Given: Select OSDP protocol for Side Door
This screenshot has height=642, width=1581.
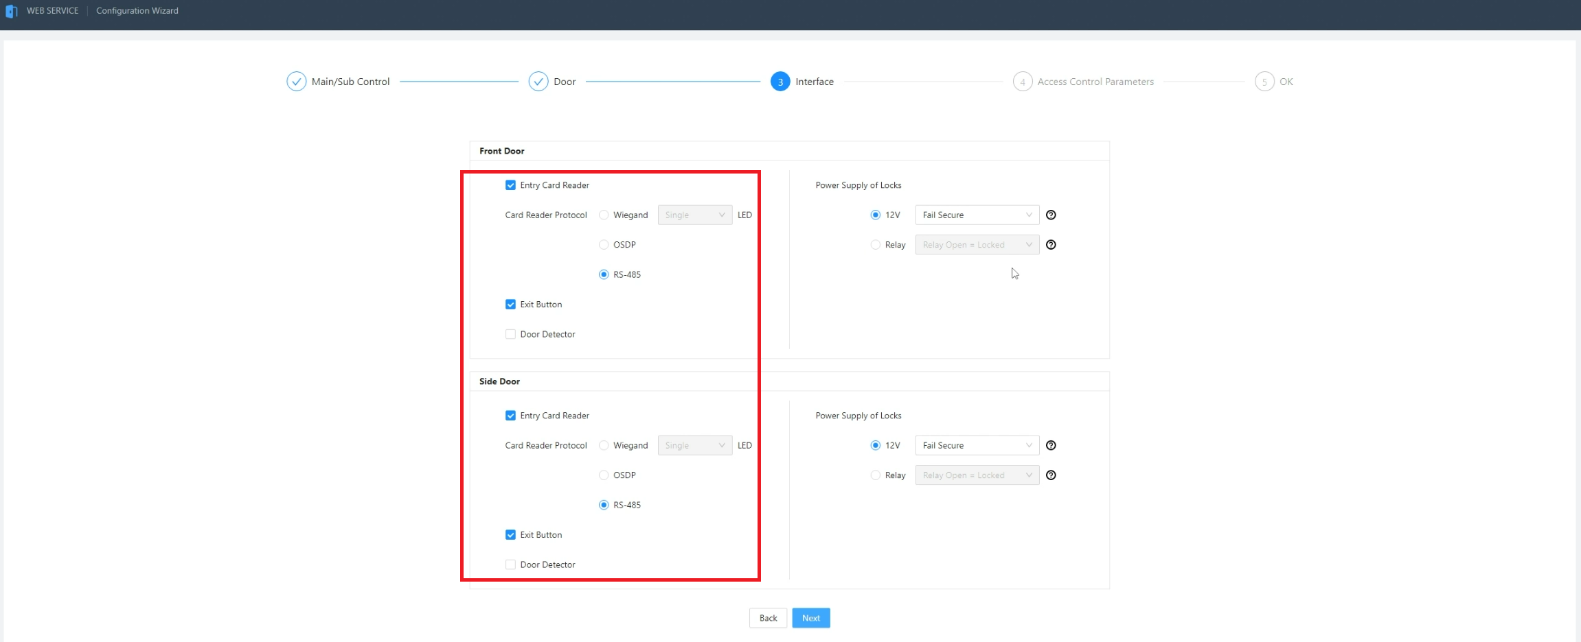Looking at the screenshot, I should click(x=604, y=475).
